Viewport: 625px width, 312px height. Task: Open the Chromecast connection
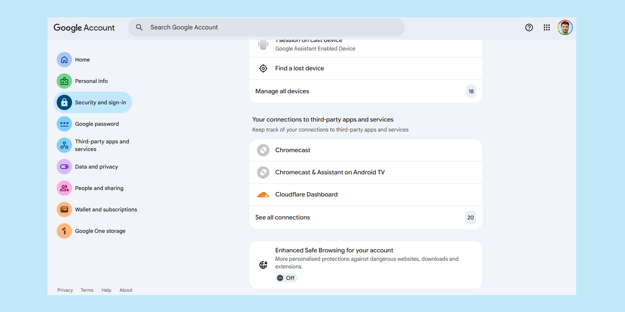pyautogui.click(x=366, y=150)
